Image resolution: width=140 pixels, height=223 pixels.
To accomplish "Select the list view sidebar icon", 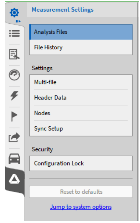I will (14, 34).
